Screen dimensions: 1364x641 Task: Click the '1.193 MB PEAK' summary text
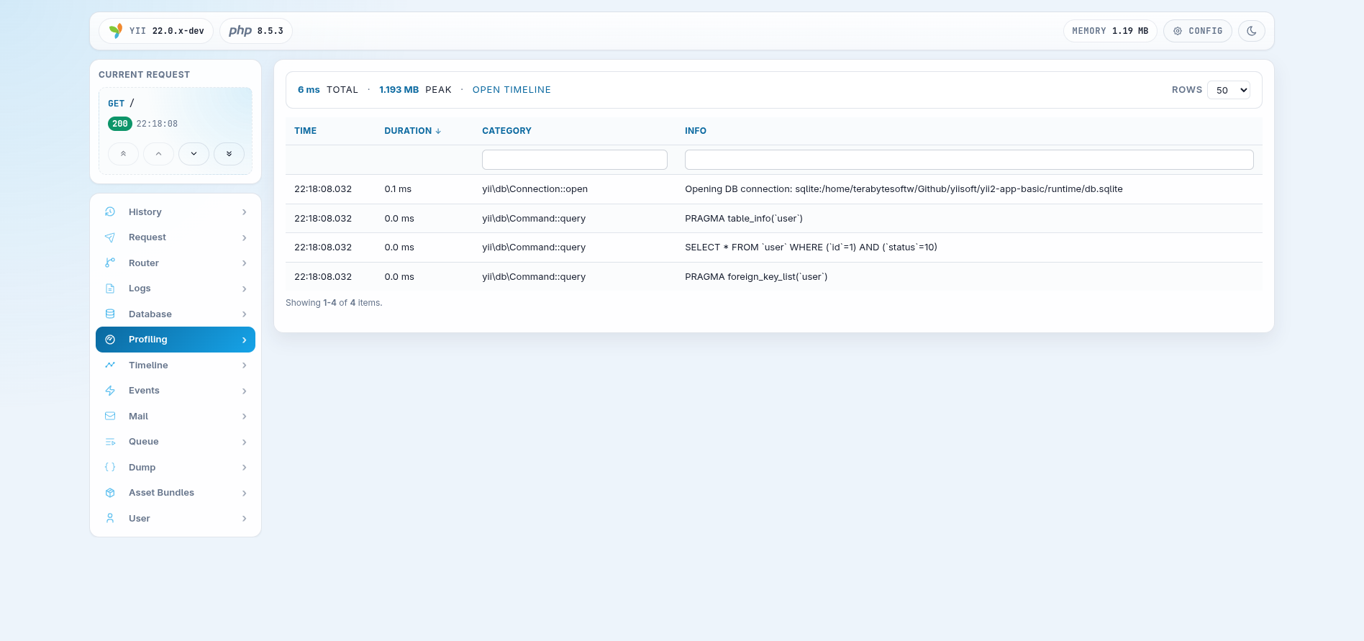[415, 90]
